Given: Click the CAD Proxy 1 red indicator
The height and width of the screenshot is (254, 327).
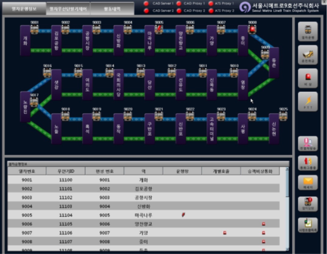Looking at the screenshot, I should (x=179, y=4).
